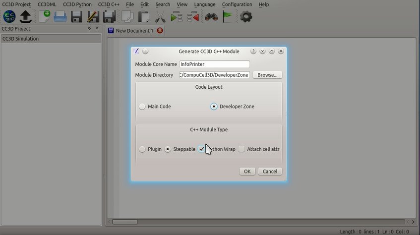Open the CC3D C++ menu
The height and width of the screenshot is (235, 420).
[109, 4]
